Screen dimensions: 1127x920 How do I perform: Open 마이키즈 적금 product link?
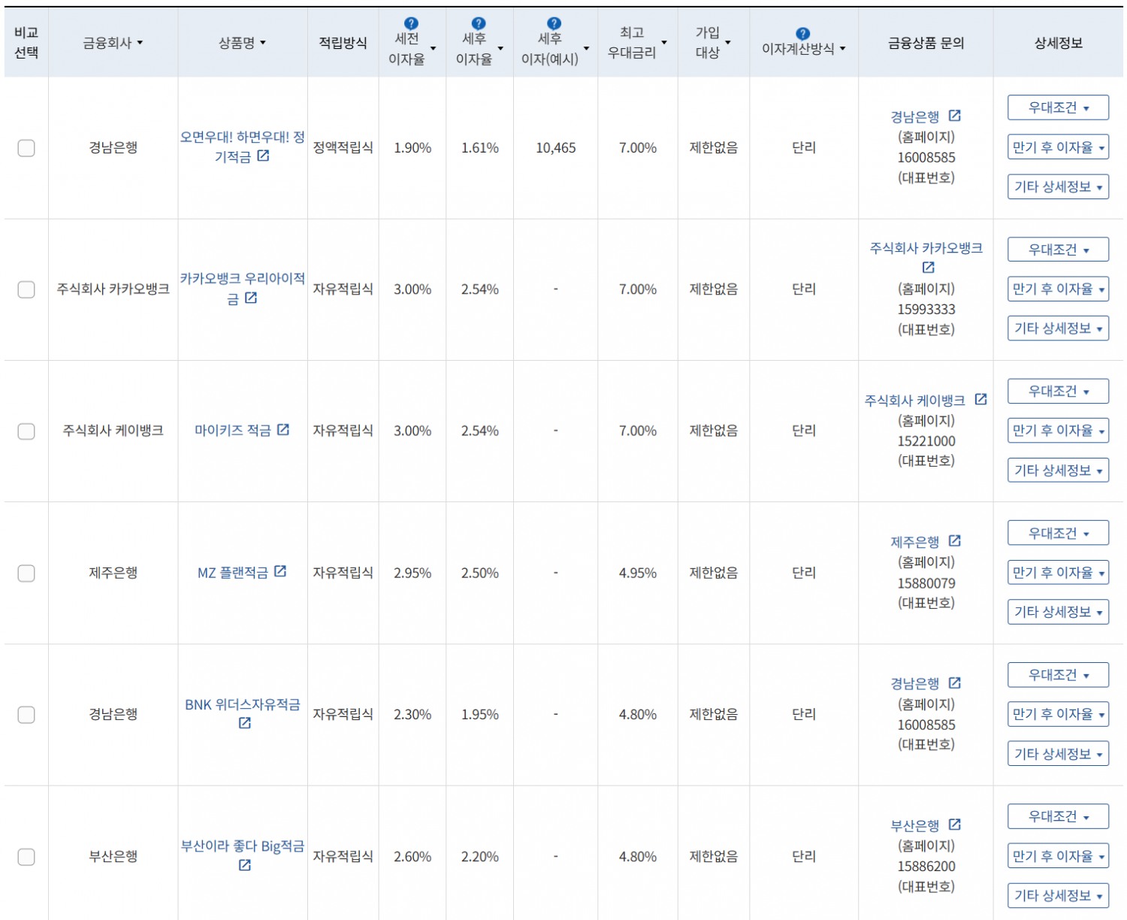click(x=232, y=430)
